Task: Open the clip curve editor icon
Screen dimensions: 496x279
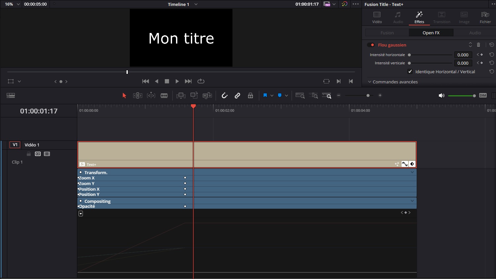Action: tap(405, 164)
